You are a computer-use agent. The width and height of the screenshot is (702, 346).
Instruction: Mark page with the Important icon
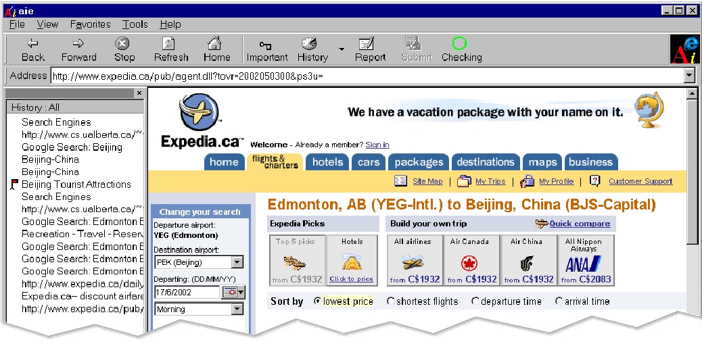coord(266,45)
